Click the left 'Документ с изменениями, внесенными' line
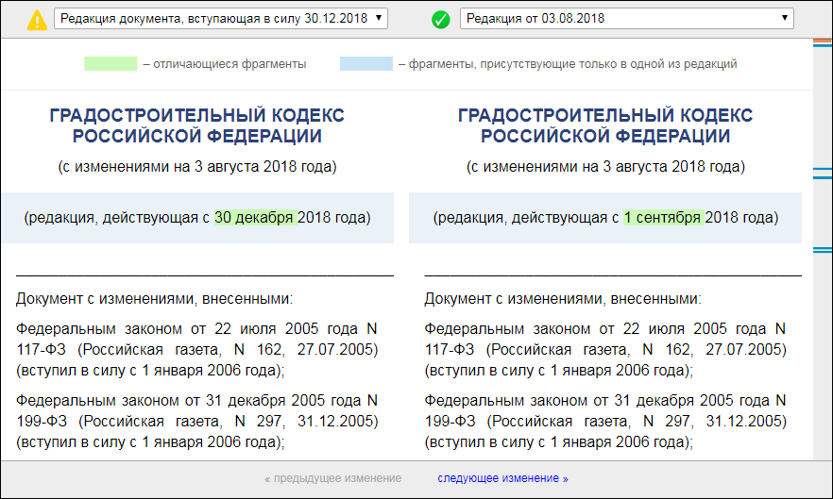This screenshot has width=833, height=499. [154, 299]
